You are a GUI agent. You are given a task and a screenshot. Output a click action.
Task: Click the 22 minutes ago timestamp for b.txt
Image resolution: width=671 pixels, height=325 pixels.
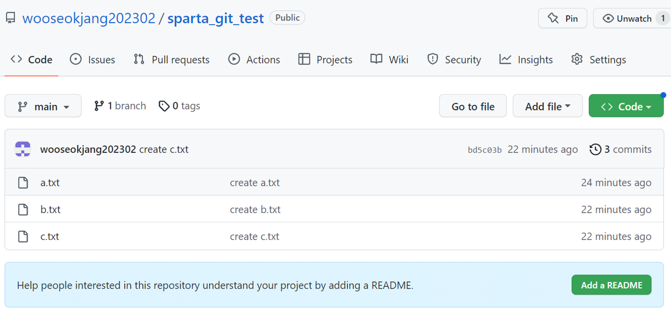click(616, 210)
